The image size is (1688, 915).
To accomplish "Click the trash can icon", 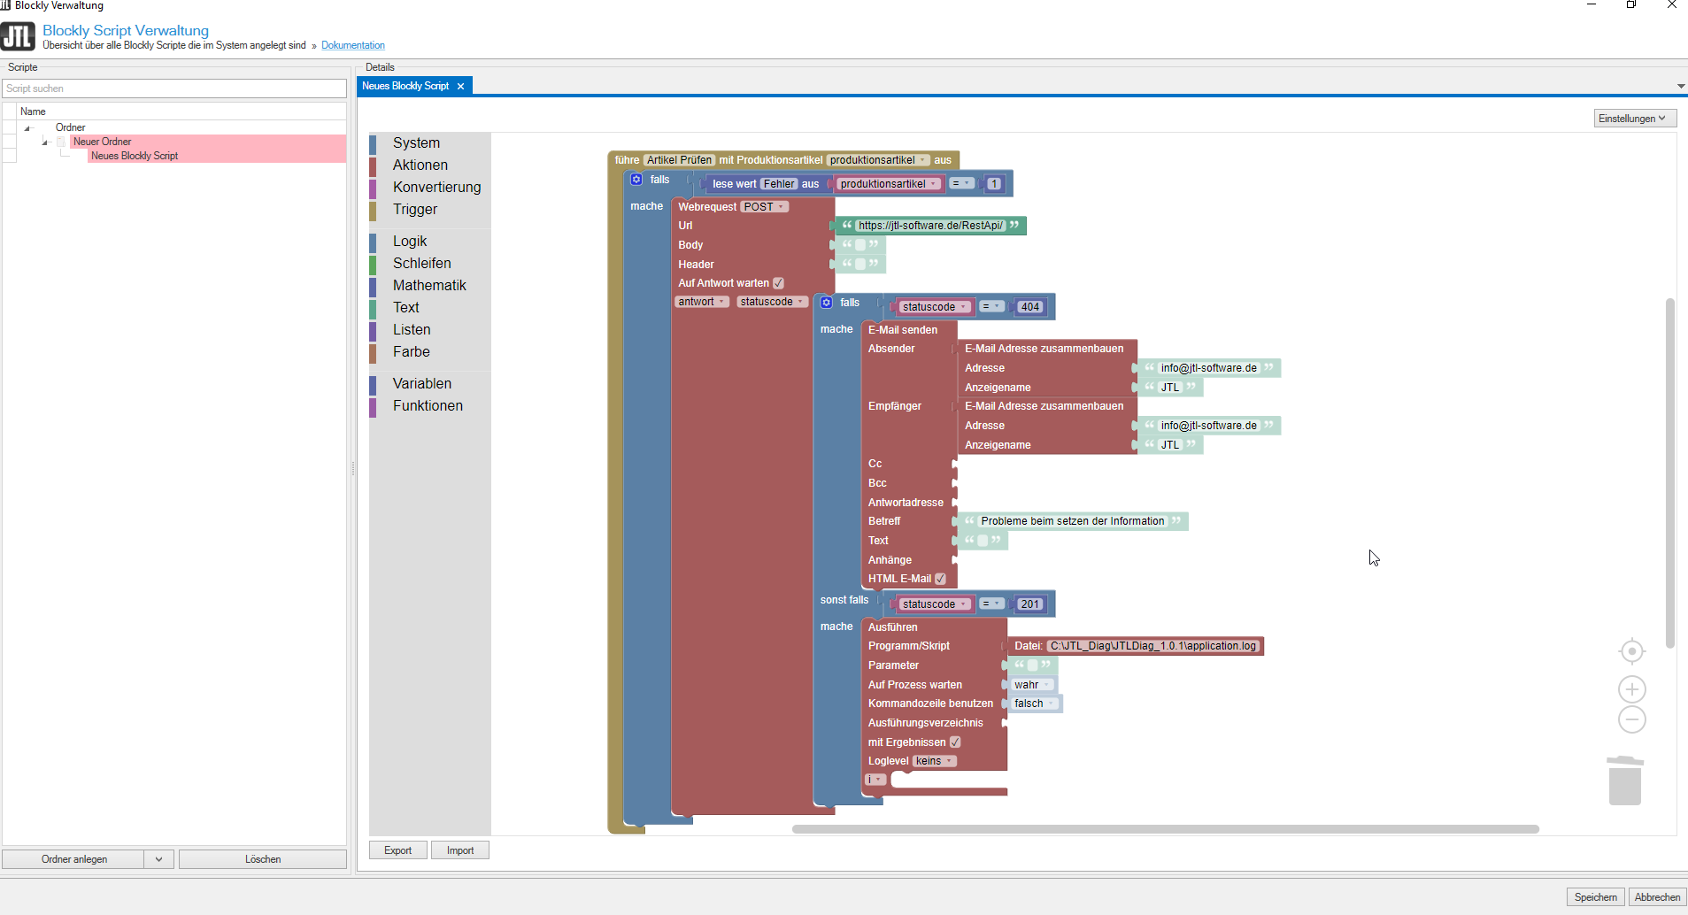I will click(x=1624, y=780).
